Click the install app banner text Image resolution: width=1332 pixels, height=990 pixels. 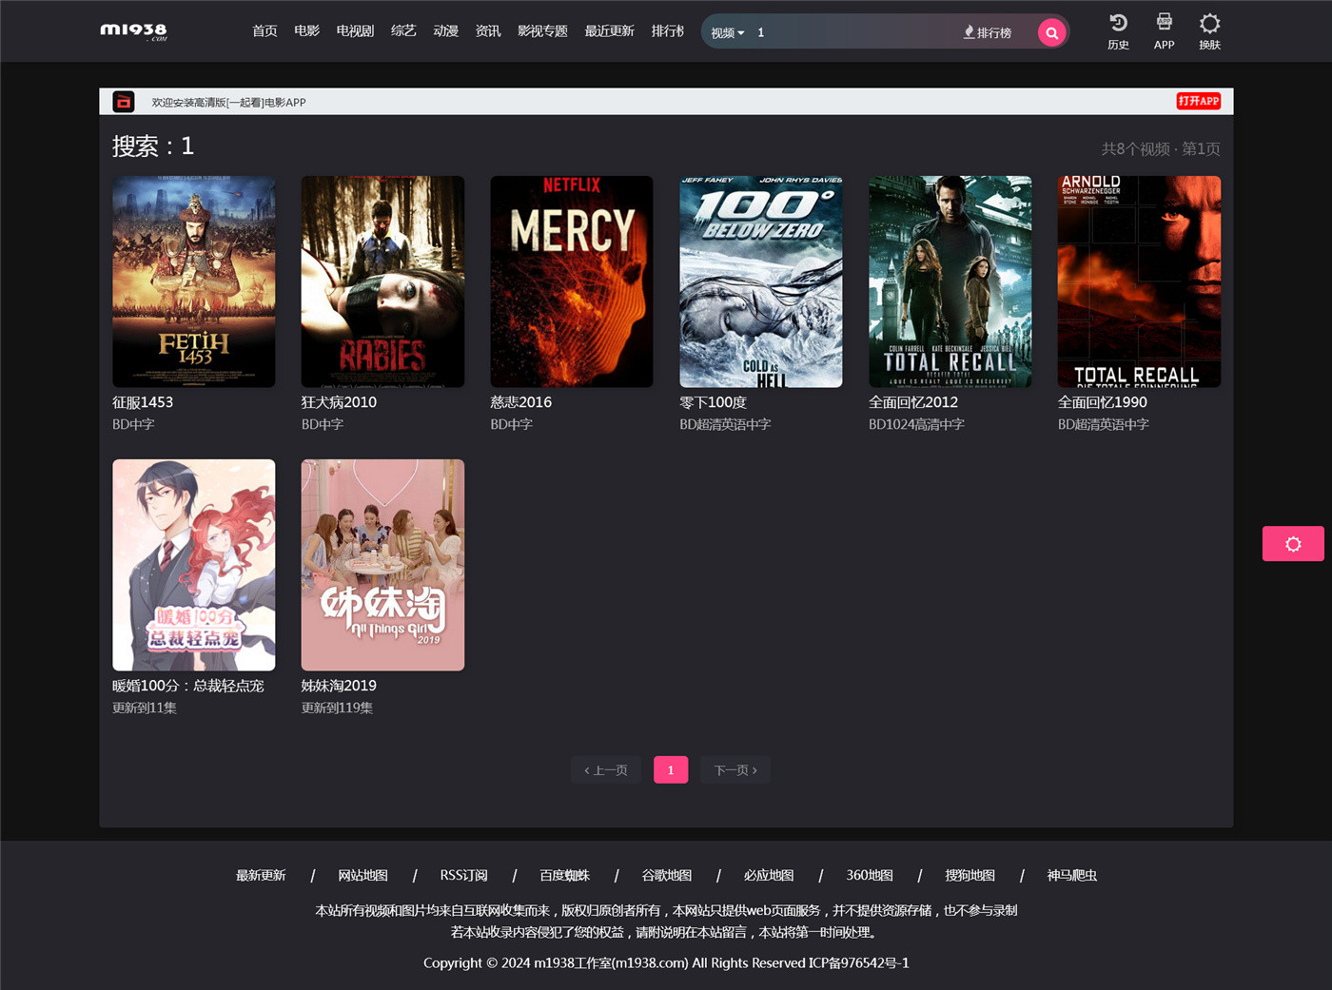(x=228, y=103)
